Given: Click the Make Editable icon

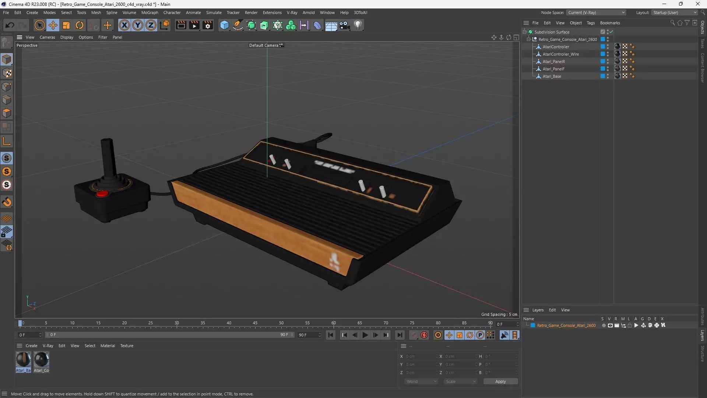Looking at the screenshot, I should click(x=7, y=43).
